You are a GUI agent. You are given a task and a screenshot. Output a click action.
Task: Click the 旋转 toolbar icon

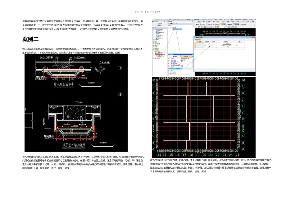click(x=217, y=22)
